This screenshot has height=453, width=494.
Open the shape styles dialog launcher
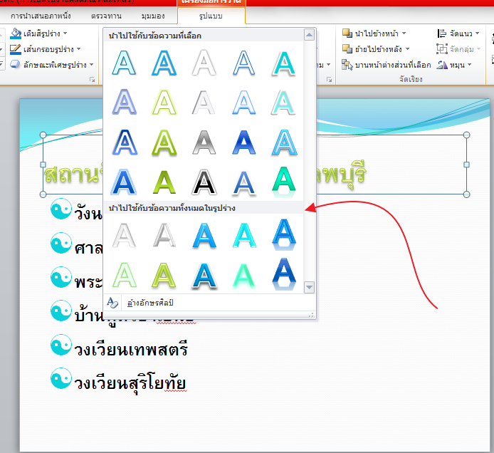coord(93,80)
